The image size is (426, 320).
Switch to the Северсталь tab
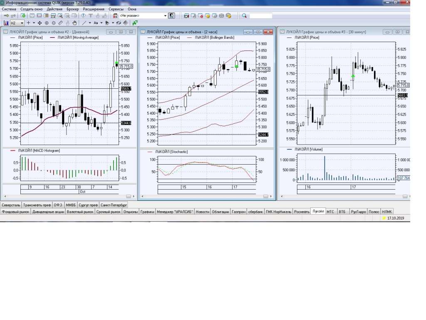pos(11,205)
